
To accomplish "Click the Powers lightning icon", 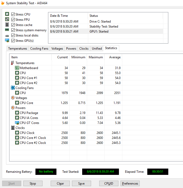I will 13,108.
